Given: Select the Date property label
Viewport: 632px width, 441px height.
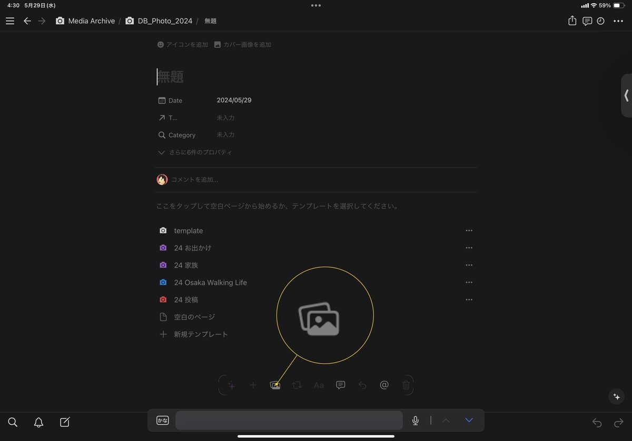Looking at the screenshot, I should click(x=170, y=101).
